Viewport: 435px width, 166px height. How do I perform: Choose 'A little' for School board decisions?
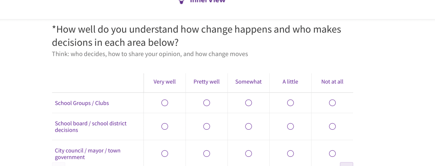pos(291,127)
